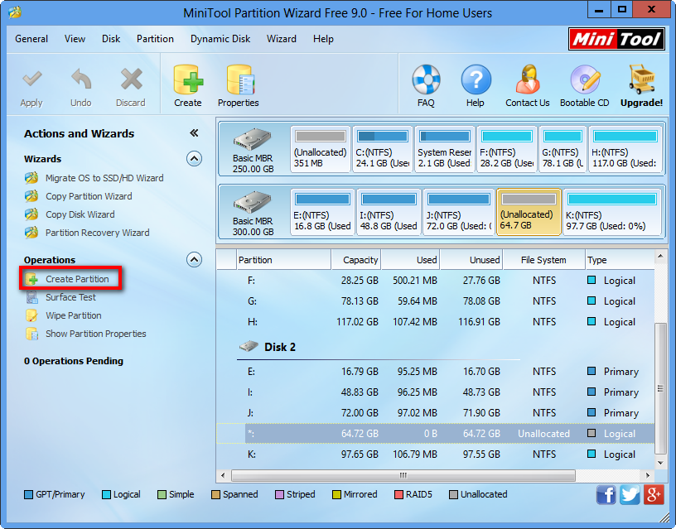Viewport: 676px width, 529px height.
Task: Open the Dynamic Disk menu
Action: (x=220, y=38)
